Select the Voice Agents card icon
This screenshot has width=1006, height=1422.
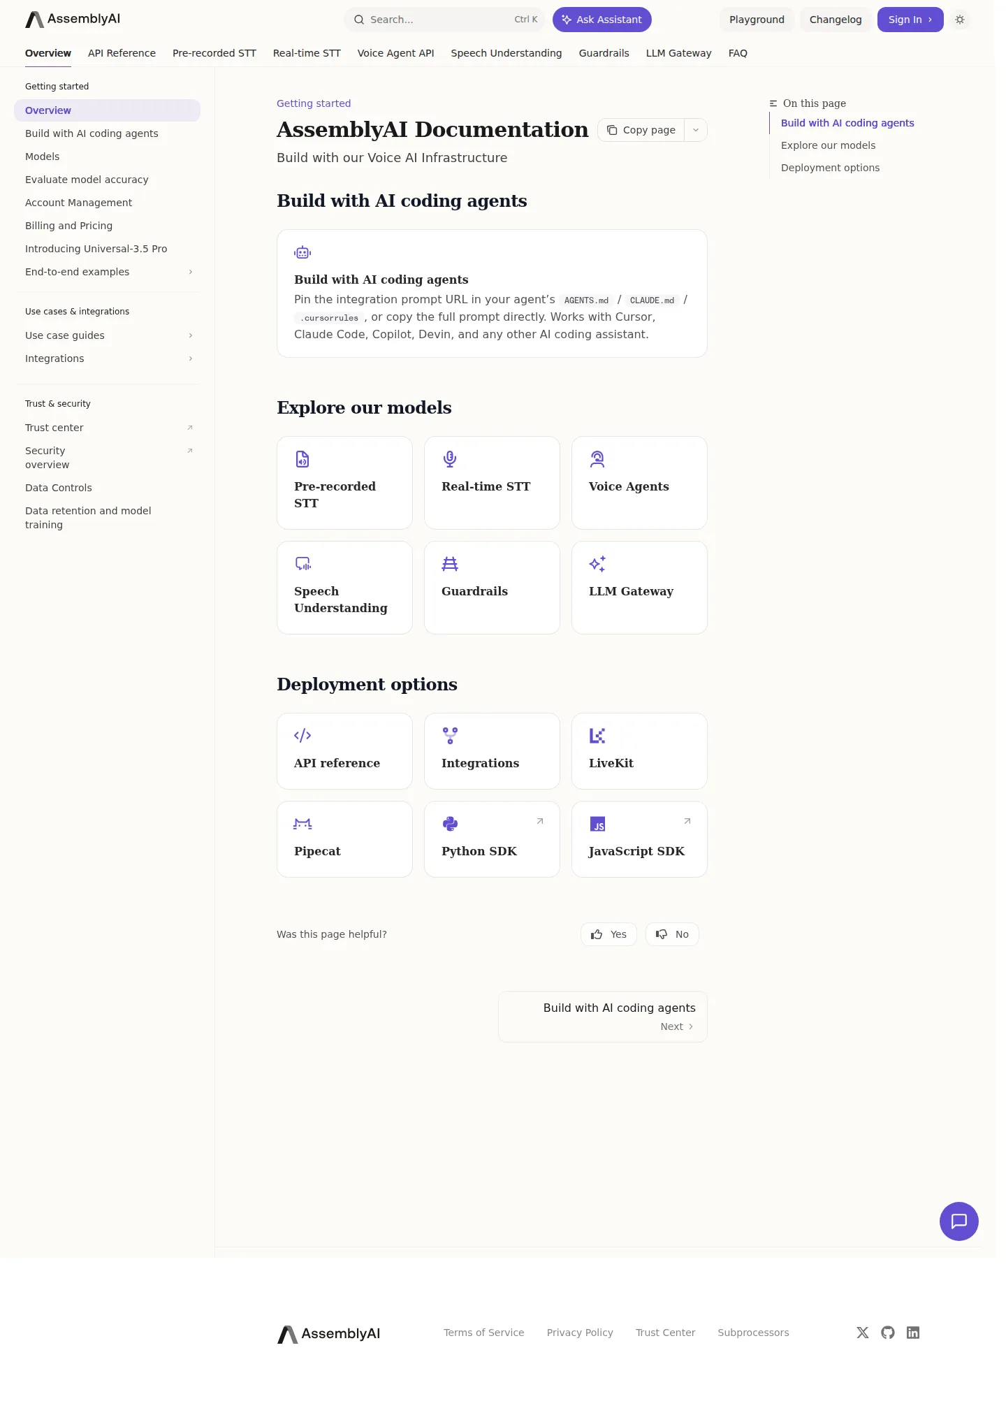point(597,459)
